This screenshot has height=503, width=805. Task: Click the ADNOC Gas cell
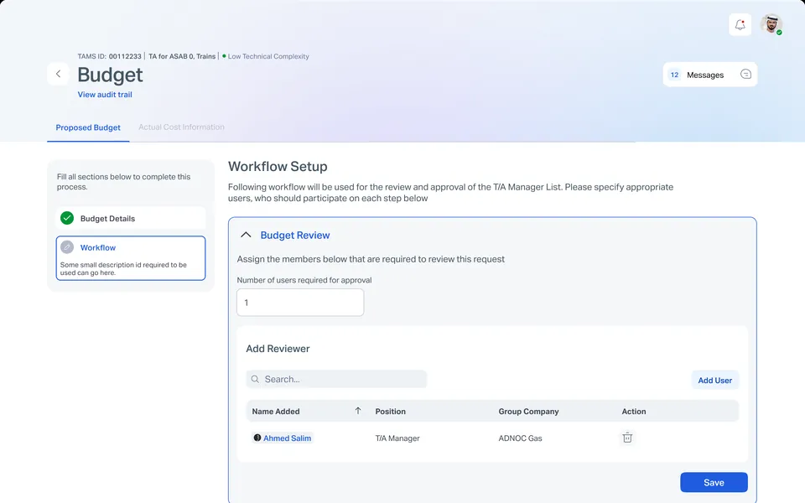tap(520, 438)
